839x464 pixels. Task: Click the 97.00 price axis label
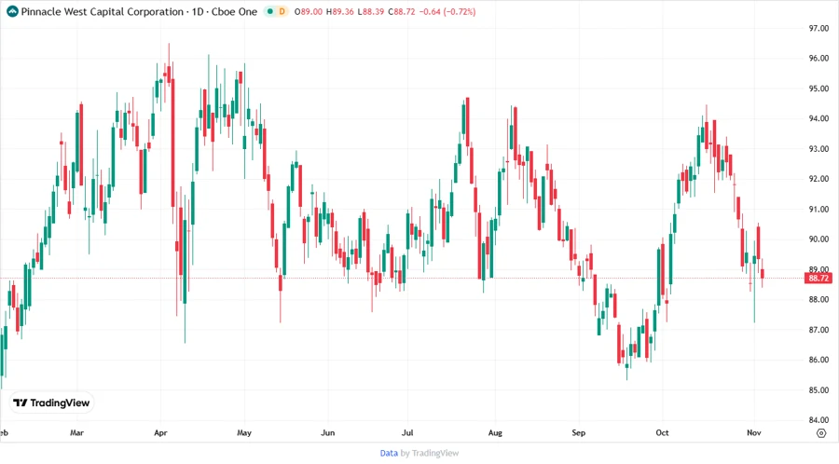coord(818,28)
